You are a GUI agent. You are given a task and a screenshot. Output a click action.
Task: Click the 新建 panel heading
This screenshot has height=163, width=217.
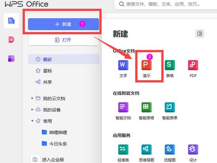(120, 34)
